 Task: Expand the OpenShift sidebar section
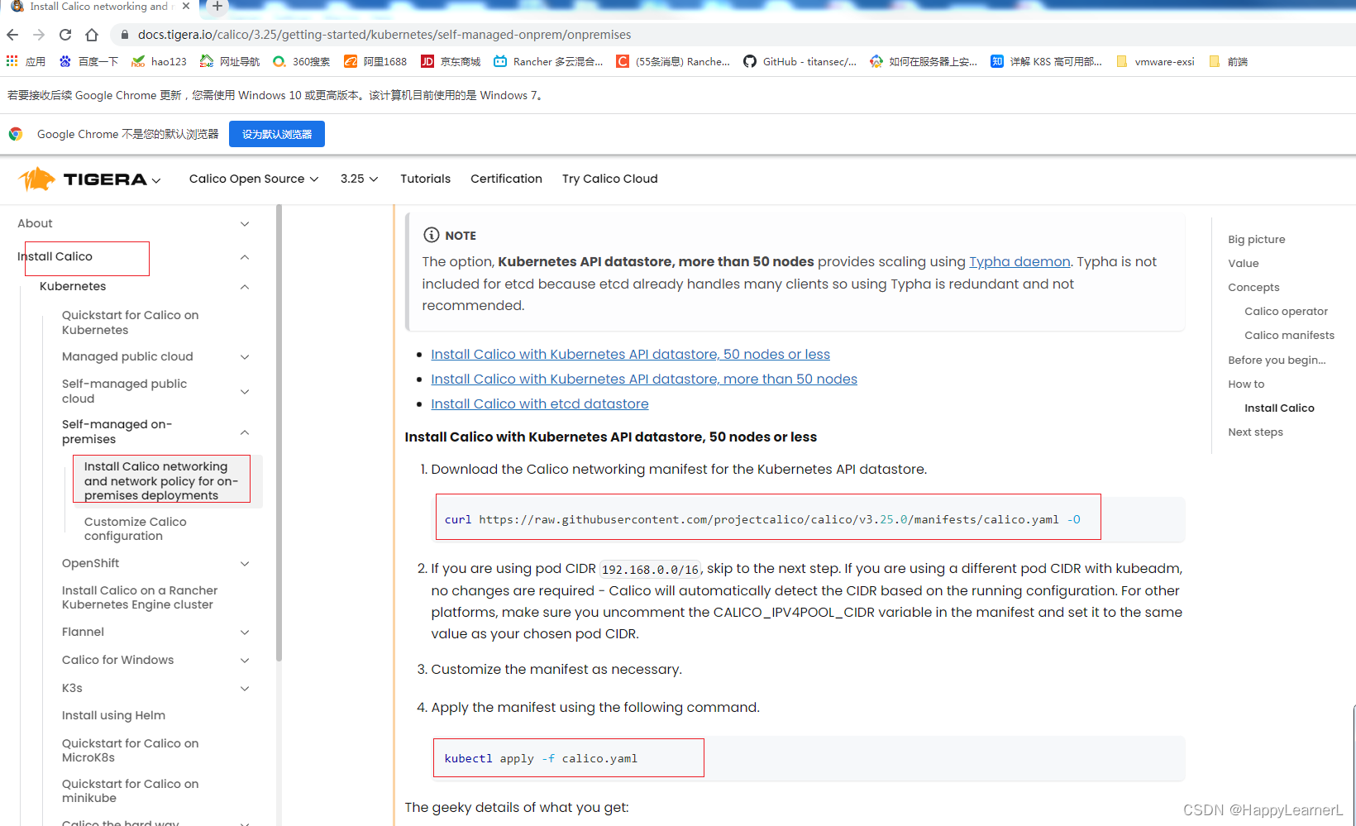(245, 564)
